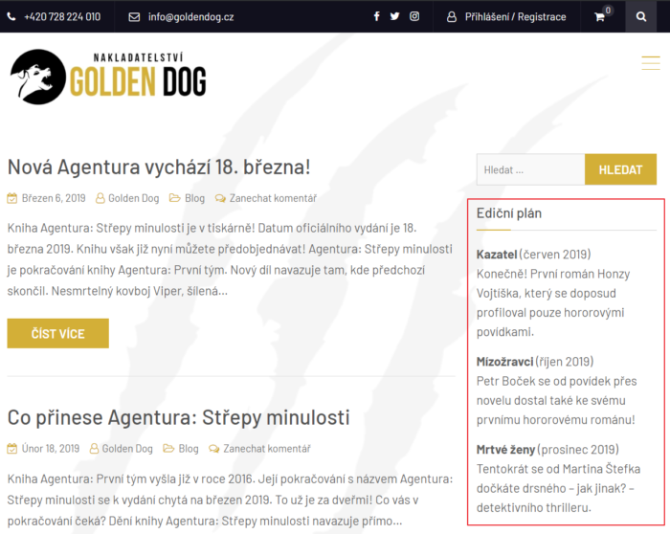Open the Instagram profile icon
The width and height of the screenshot is (670, 534).
pyautogui.click(x=414, y=16)
